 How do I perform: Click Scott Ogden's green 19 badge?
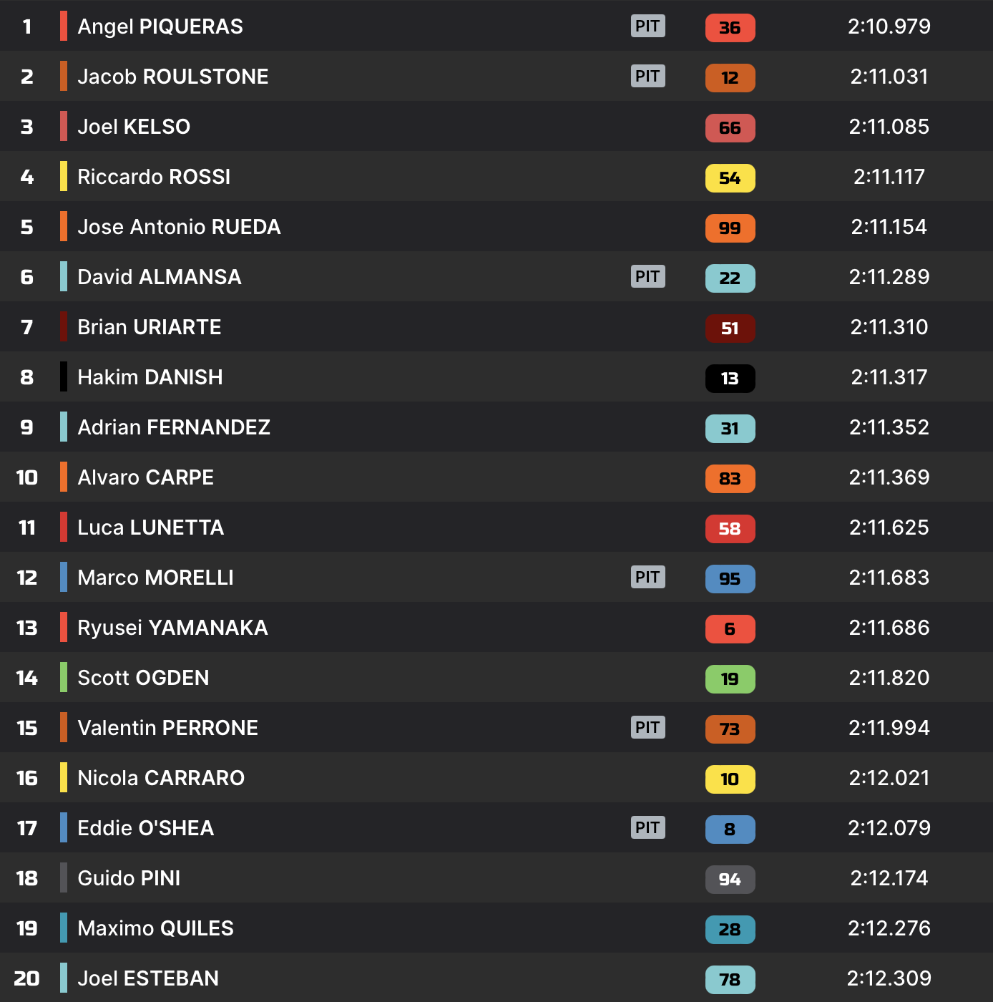730,679
